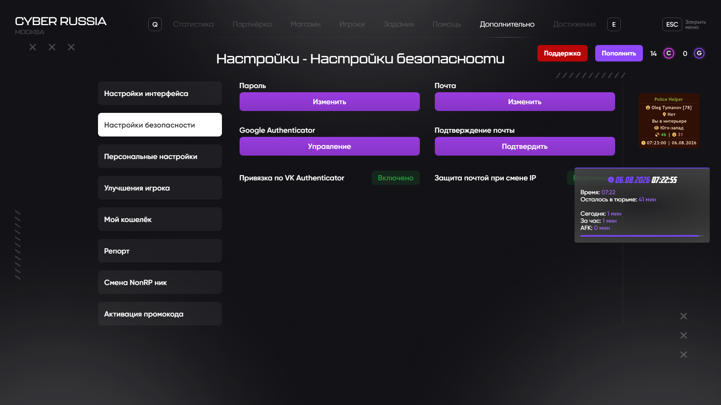The height and width of the screenshot is (405, 721).
Task: Contact support via red Поддержка button
Action: [563, 53]
